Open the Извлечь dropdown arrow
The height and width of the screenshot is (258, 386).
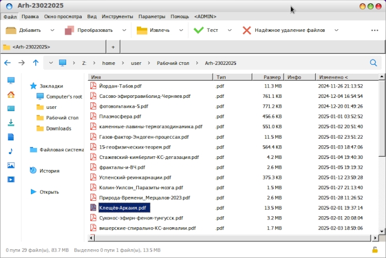[x=181, y=30]
